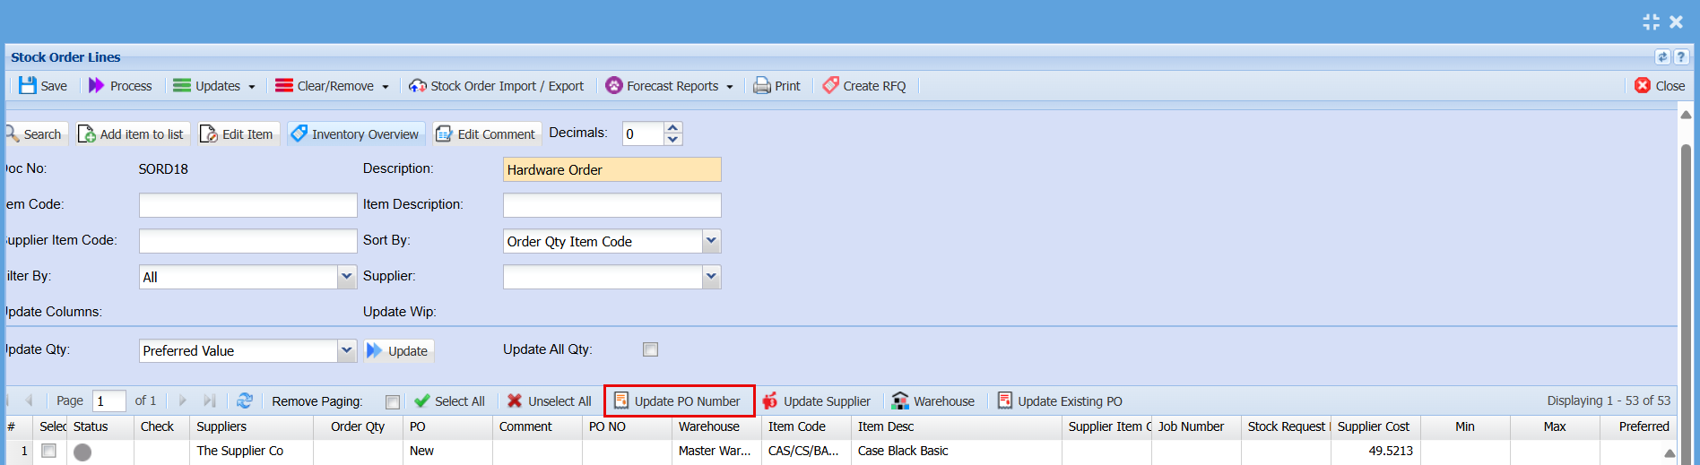
Task: Click the Search button
Action: [34, 133]
